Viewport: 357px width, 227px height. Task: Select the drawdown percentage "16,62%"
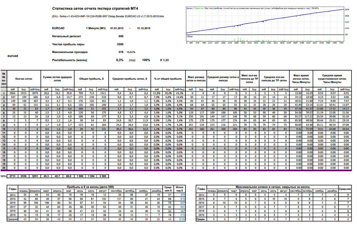[131, 52]
